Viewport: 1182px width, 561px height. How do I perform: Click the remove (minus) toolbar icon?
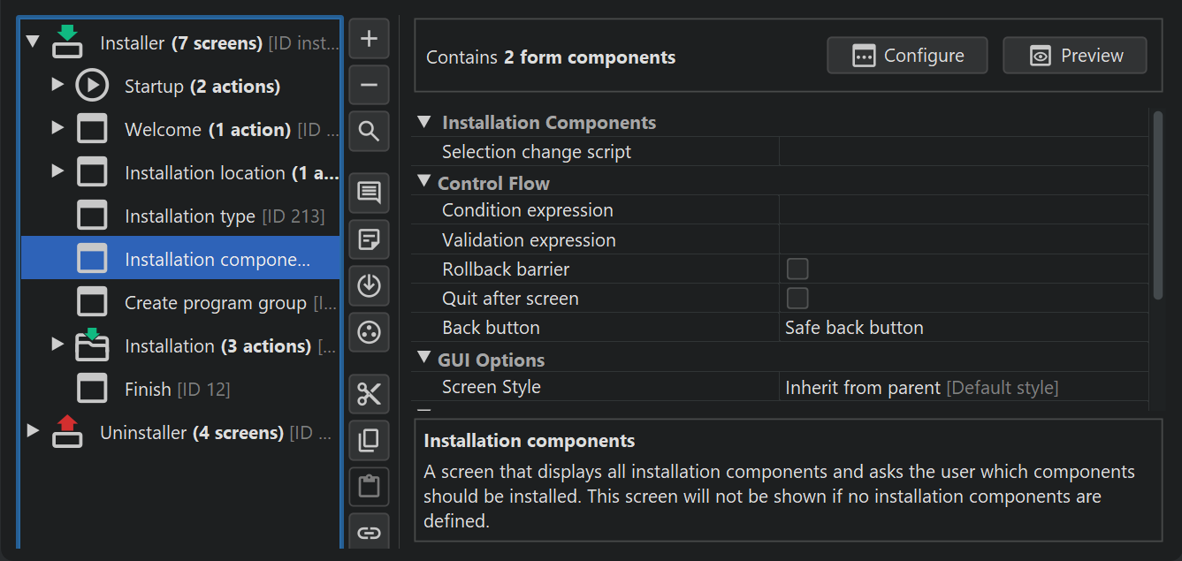pos(370,86)
